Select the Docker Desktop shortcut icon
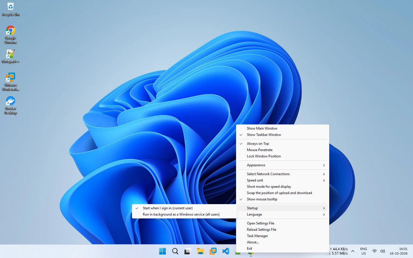The image size is (413, 258). pyautogui.click(x=11, y=105)
